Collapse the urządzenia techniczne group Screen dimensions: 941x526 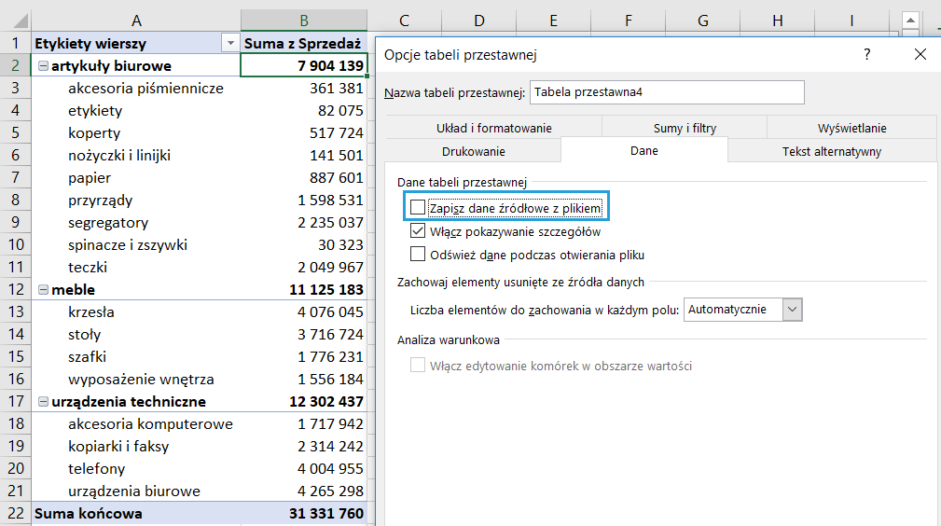click(43, 402)
